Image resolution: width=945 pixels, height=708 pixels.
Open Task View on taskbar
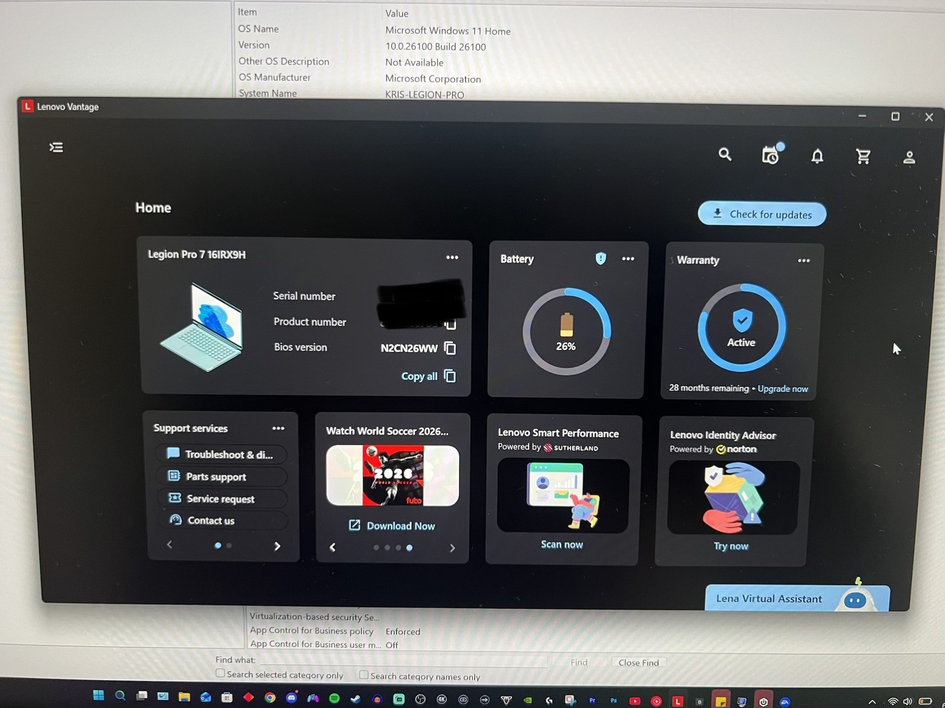[x=142, y=696]
